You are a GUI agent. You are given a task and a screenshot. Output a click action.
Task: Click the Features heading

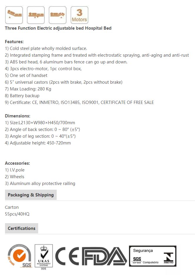[x=14, y=42]
